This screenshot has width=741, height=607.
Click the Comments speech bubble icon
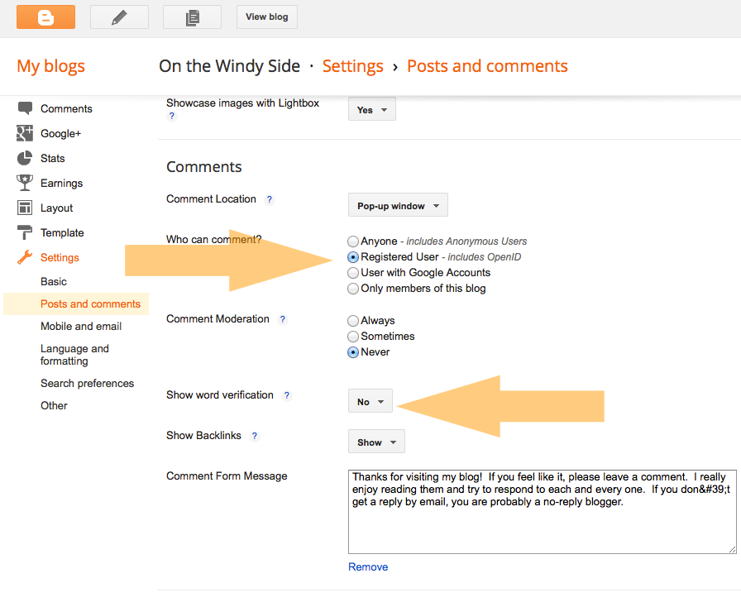25,108
